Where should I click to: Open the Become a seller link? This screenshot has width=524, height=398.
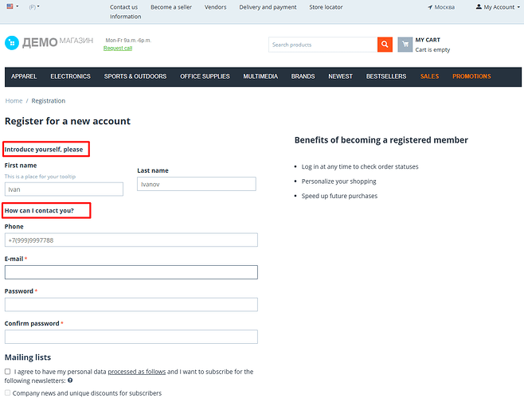pyautogui.click(x=171, y=7)
